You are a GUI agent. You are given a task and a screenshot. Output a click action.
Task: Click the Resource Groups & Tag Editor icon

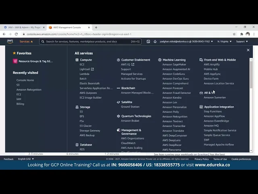tap(15, 61)
